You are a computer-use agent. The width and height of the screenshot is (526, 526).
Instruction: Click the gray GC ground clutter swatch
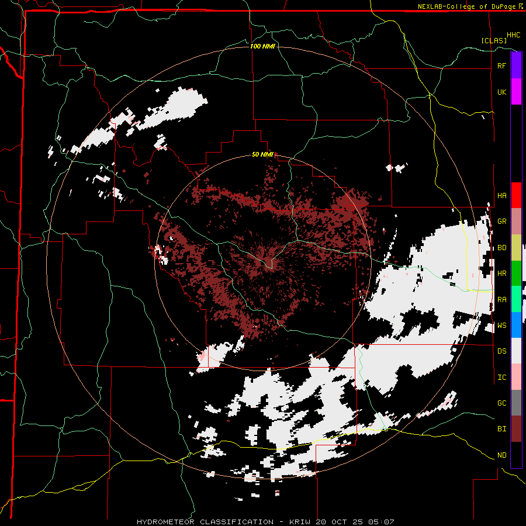(516, 403)
